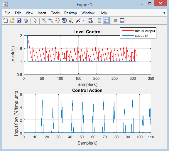
Task: Save the figure with the floppy icon
Action: pos(19,20)
